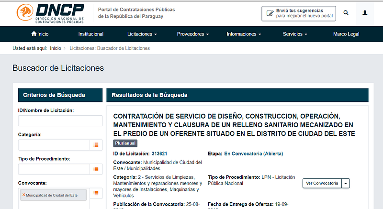The height and width of the screenshot is (209, 383).
Task: Click the Criterios de Búsqueda header
Action: [60, 95]
